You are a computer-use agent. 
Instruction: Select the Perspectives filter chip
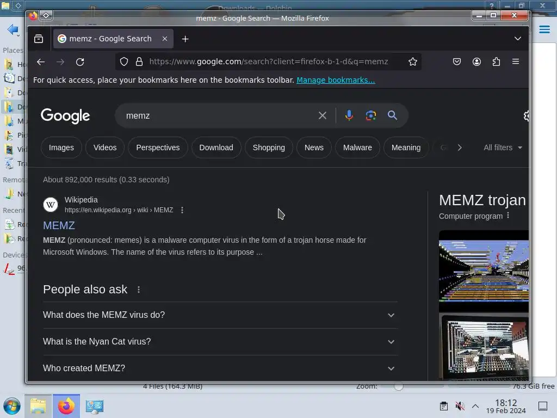158,147
